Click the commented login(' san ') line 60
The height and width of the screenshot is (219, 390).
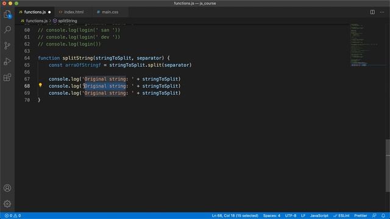coord(79,30)
